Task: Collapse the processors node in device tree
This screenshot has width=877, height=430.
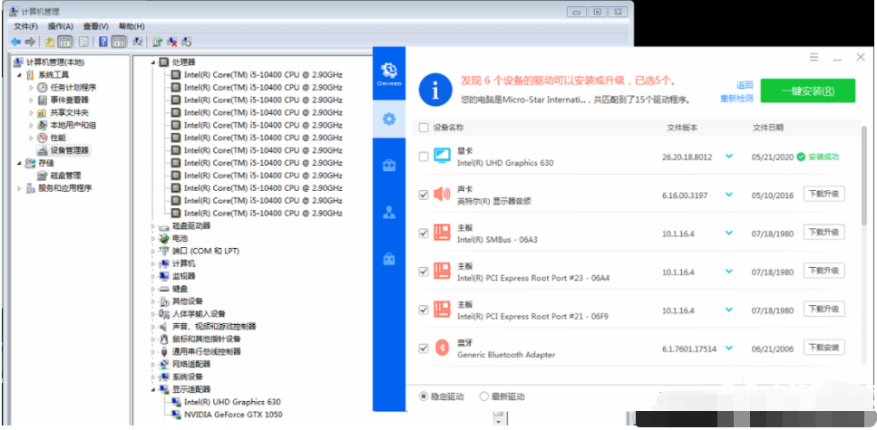Action: [152, 62]
